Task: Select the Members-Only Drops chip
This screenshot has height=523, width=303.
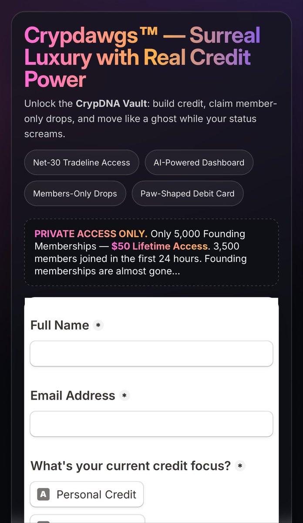Action: pos(75,194)
